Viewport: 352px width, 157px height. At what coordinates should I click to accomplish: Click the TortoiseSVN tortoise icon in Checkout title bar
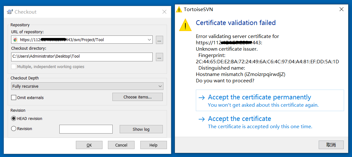[x=10, y=12]
